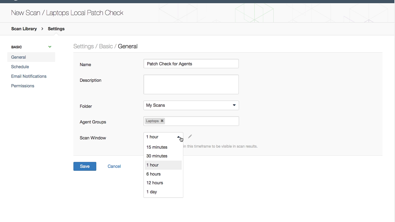Open Email Notifications settings
The height and width of the screenshot is (222, 395).
tap(29, 76)
